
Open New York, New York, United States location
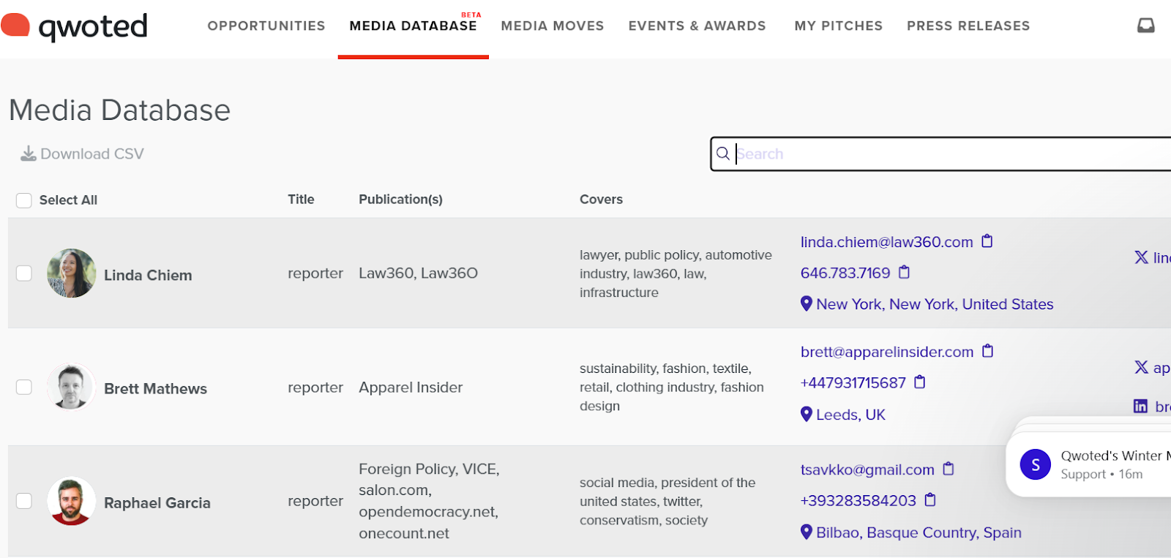tap(935, 304)
